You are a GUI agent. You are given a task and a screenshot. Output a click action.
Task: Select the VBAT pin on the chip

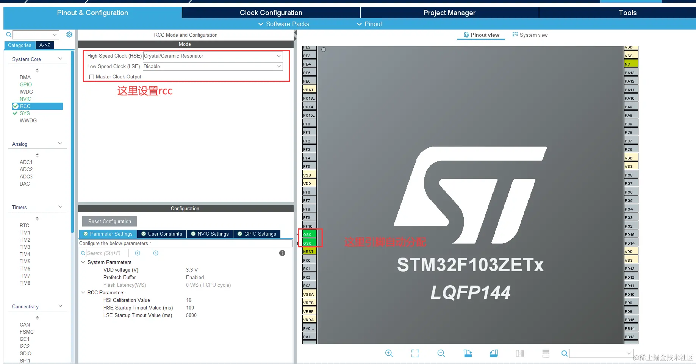310,90
